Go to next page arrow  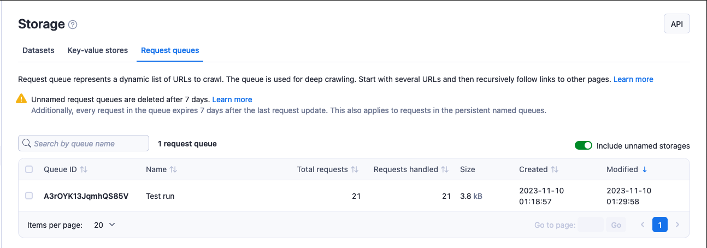coord(677,225)
